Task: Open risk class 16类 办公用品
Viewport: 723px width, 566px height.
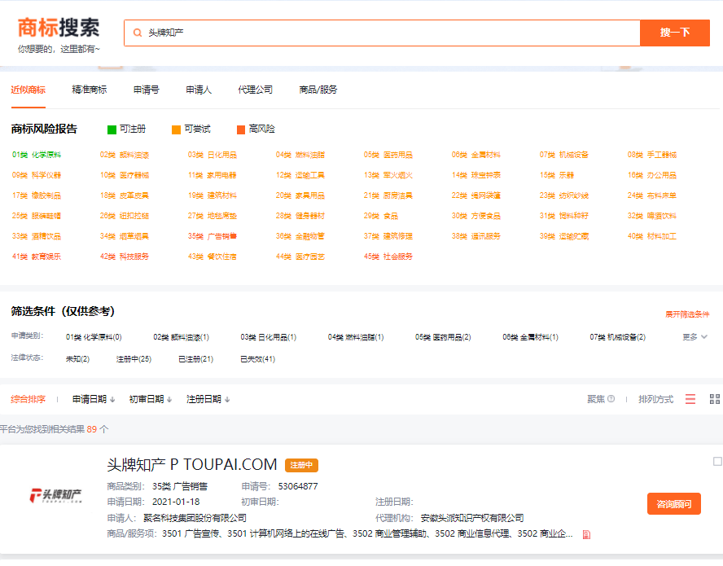Action: (x=651, y=175)
